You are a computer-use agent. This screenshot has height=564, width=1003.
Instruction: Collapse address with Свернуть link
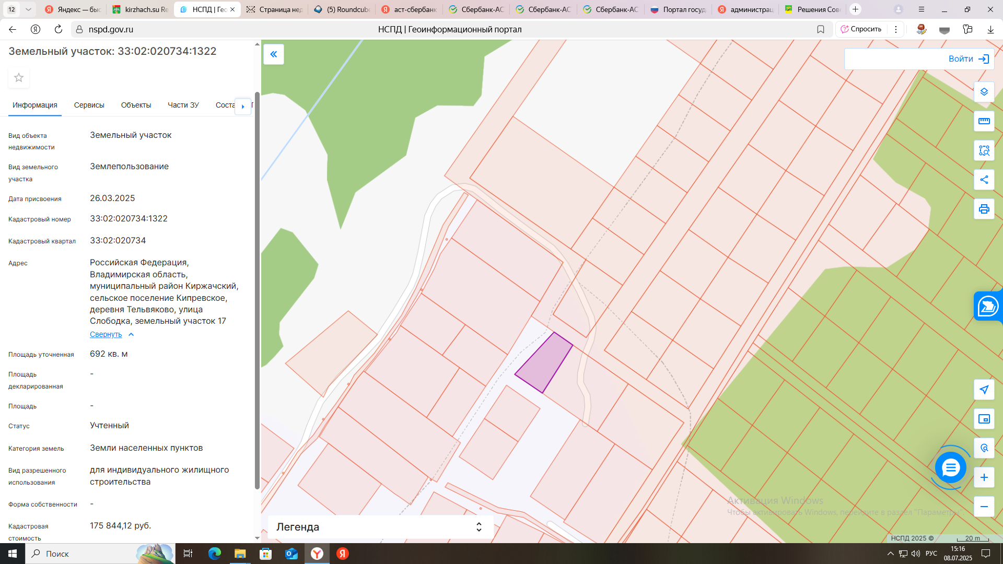[x=106, y=335]
